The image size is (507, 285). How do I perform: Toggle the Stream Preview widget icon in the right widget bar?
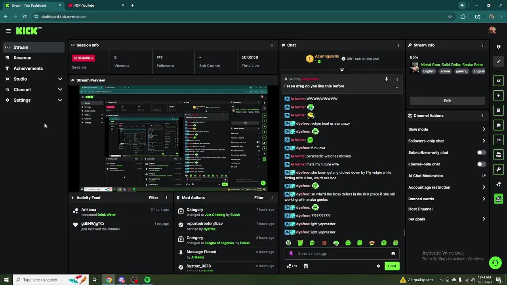pos(498,81)
